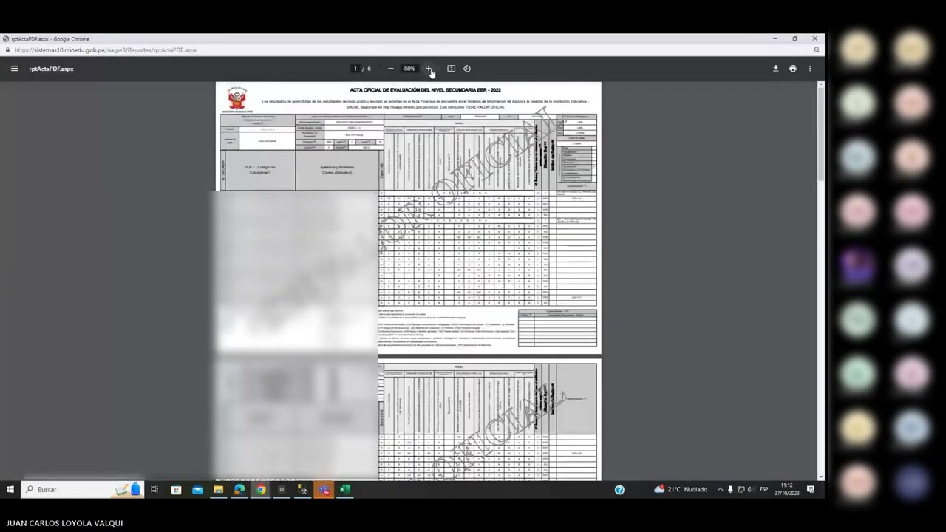Viewport: 946px width, 532px height.
Task: Open Microsoft Edge from the taskbar
Action: coord(239,489)
